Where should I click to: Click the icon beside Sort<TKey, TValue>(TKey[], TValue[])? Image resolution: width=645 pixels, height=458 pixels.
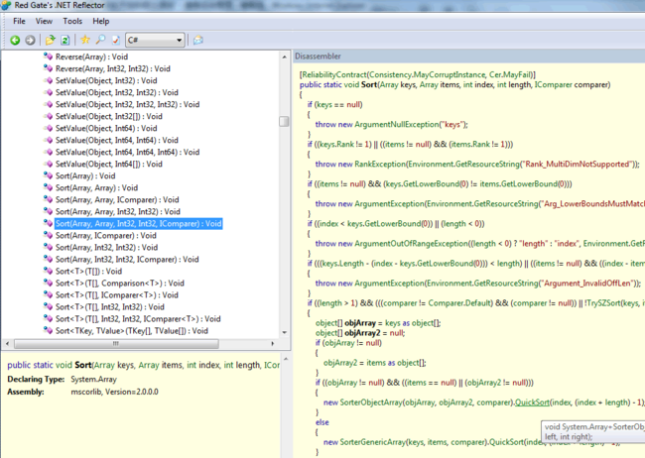(x=49, y=330)
